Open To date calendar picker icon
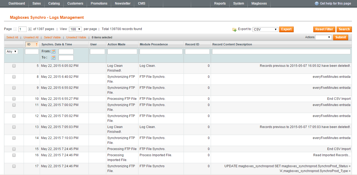 (x=53, y=57)
